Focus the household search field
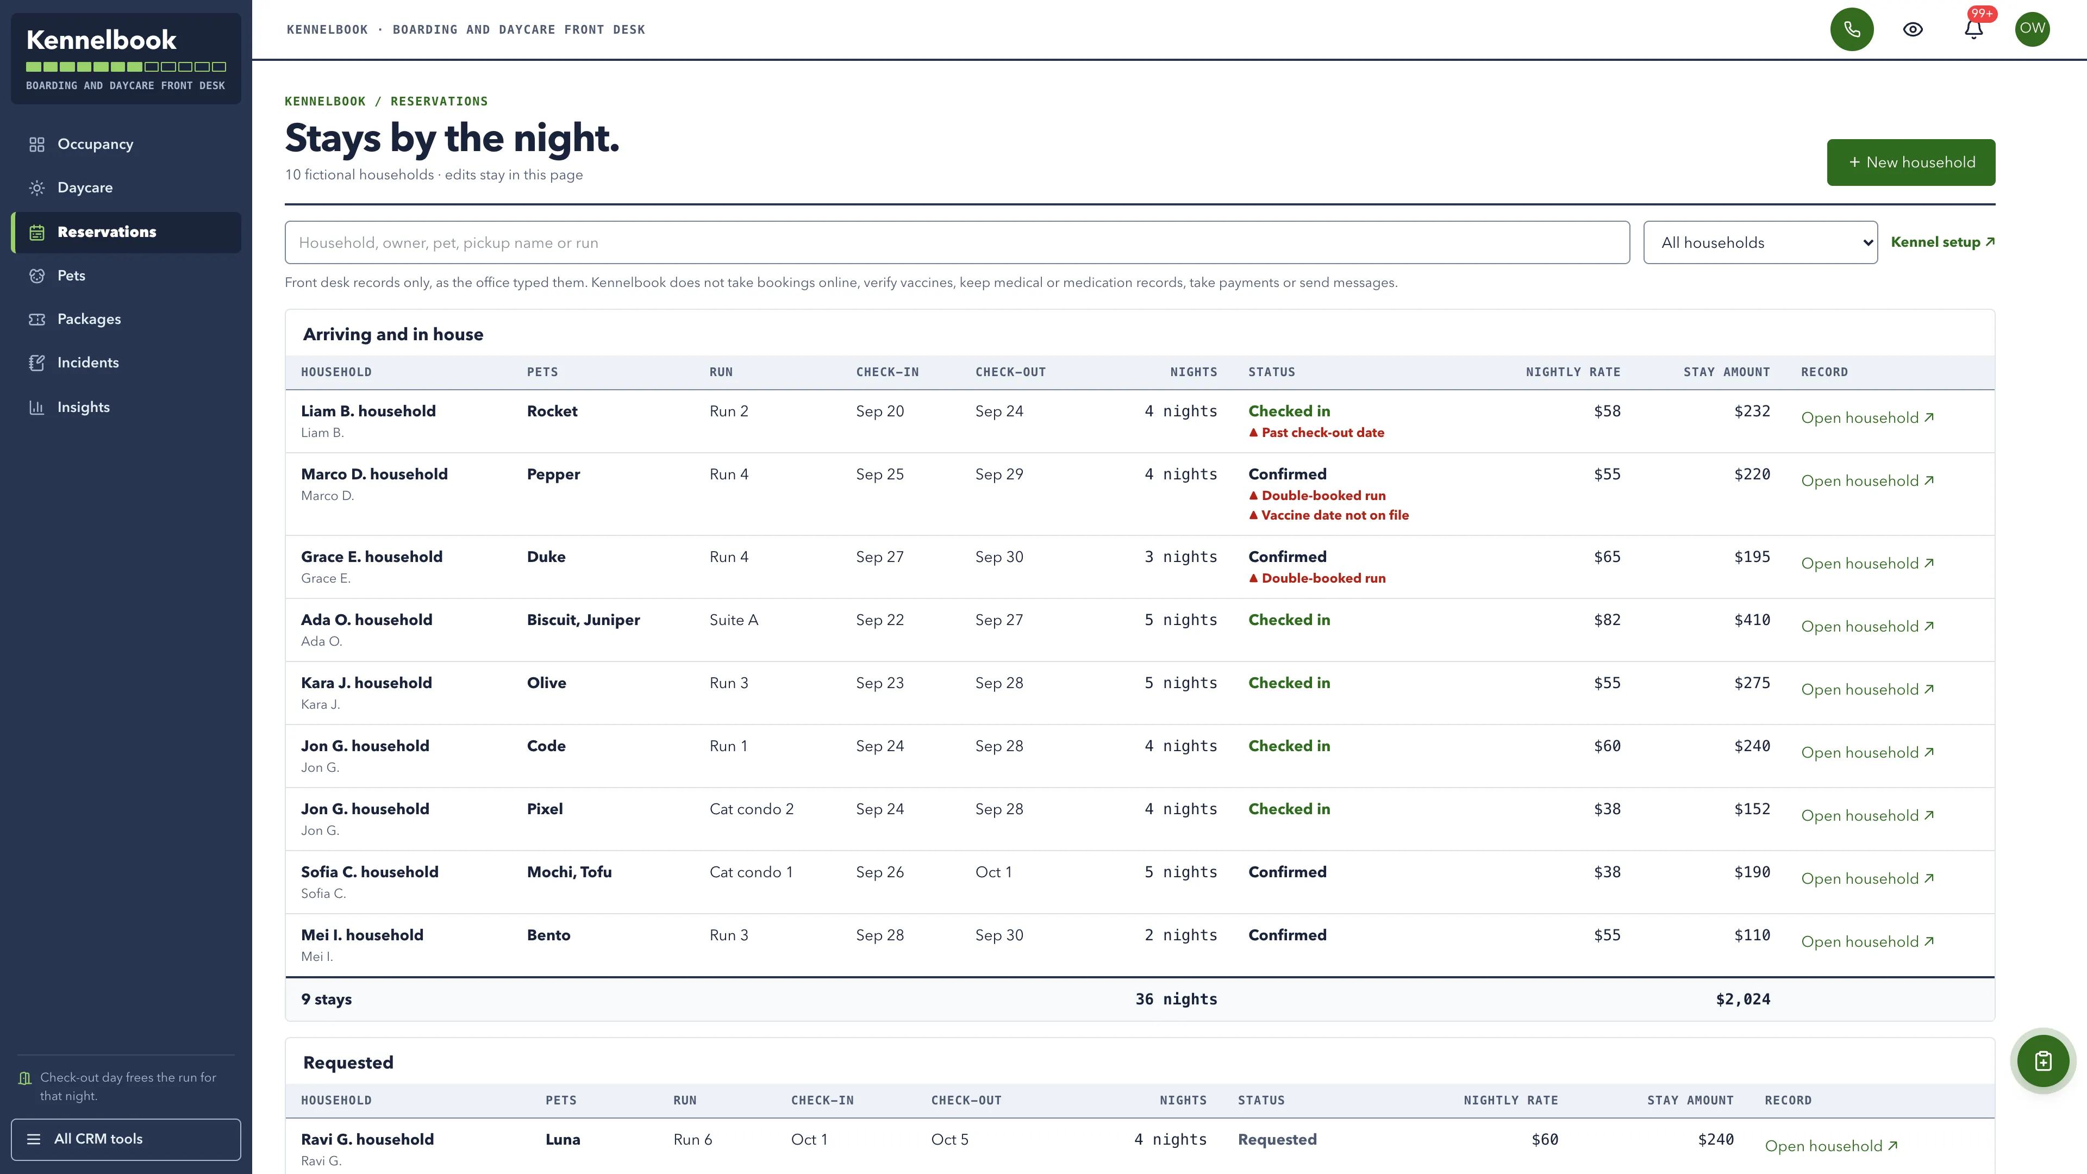 point(957,242)
